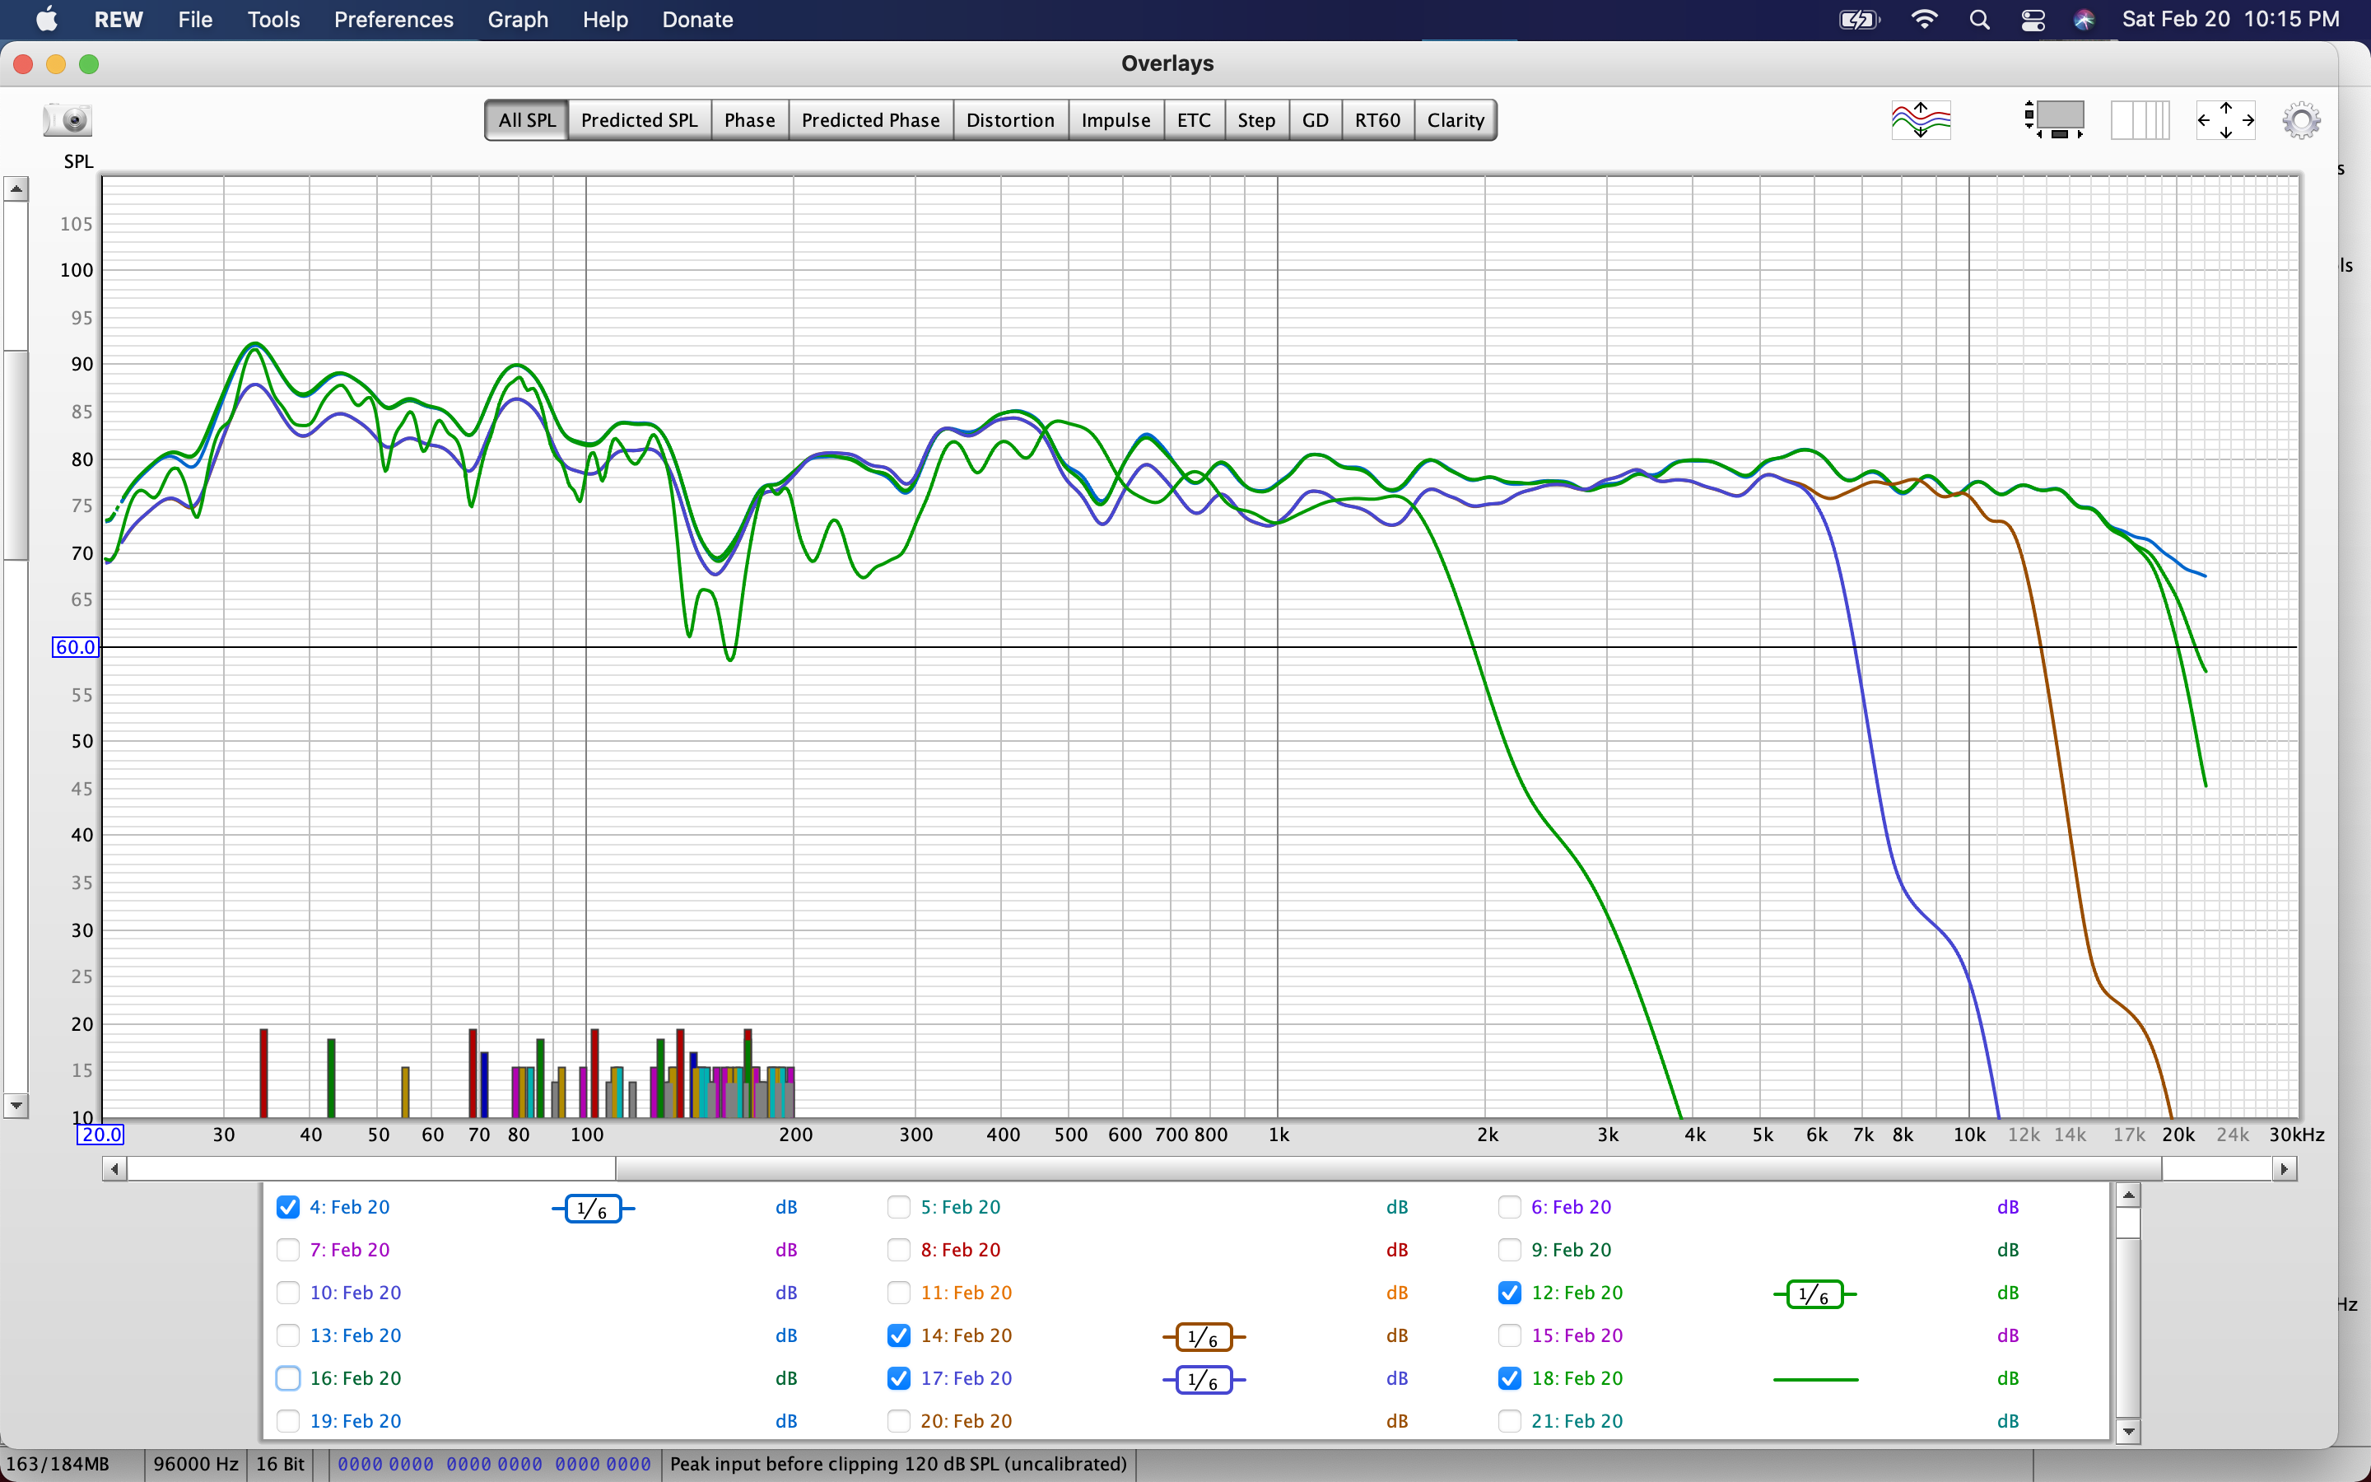This screenshot has height=1482, width=2371.
Task: Click the green line sample for trace 18
Action: (x=1815, y=1379)
